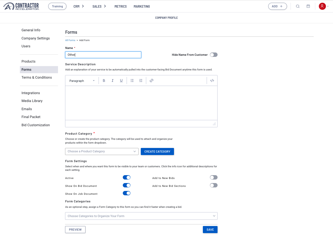This screenshot has height=238, width=333.
Task: Open Users in sidebar
Action: 26,46
